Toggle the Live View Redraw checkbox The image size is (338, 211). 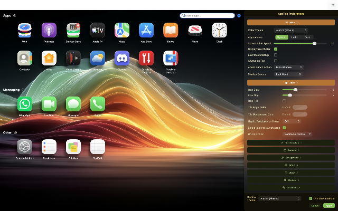click(x=311, y=198)
